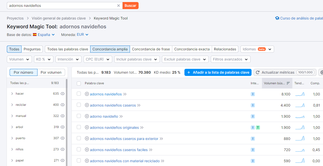This screenshot has width=323, height=166.
Task: Expand the 'reciclar' keyword group
Action: 12,105
